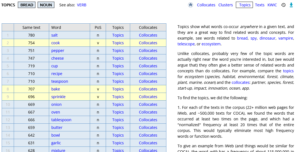Follow the 'bread' example link in text

coord(242,38)
